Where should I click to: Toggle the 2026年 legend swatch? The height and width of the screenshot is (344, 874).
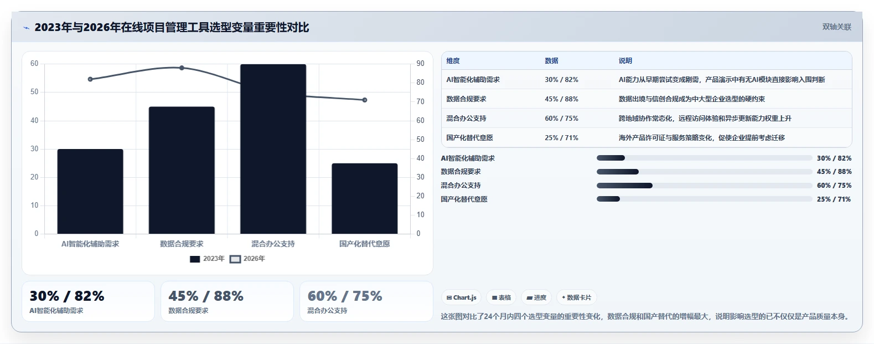click(235, 259)
